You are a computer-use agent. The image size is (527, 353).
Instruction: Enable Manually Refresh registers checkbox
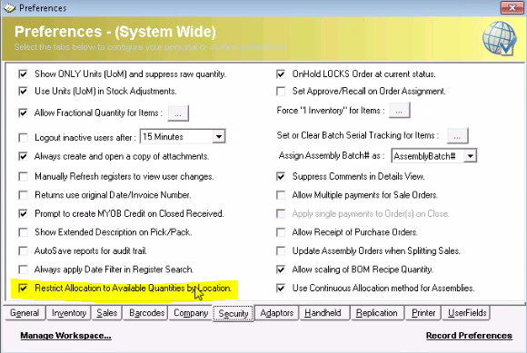24,176
